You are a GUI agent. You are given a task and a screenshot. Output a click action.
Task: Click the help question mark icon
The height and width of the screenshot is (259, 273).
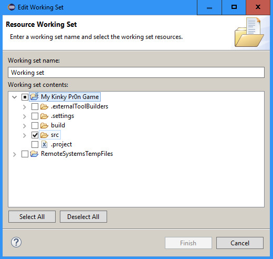coord(16,242)
